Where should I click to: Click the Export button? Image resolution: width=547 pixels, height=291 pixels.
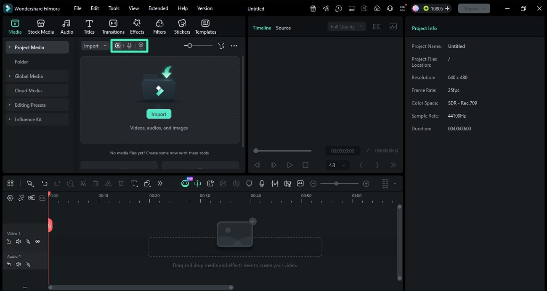(x=474, y=8)
